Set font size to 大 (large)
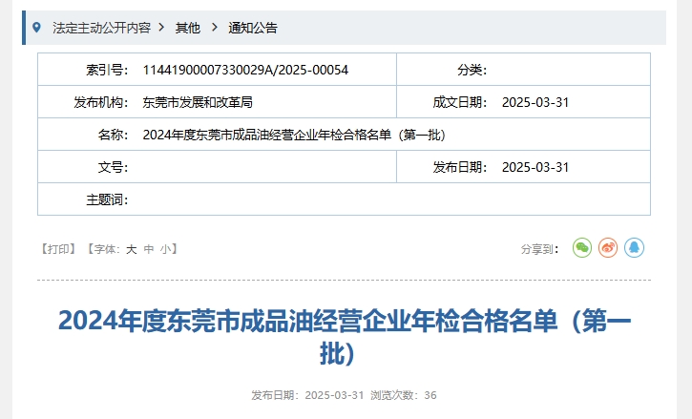The image size is (692, 419). tap(132, 249)
